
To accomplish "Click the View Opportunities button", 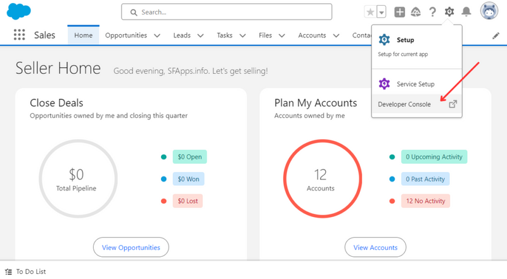I will click(x=131, y=247).
